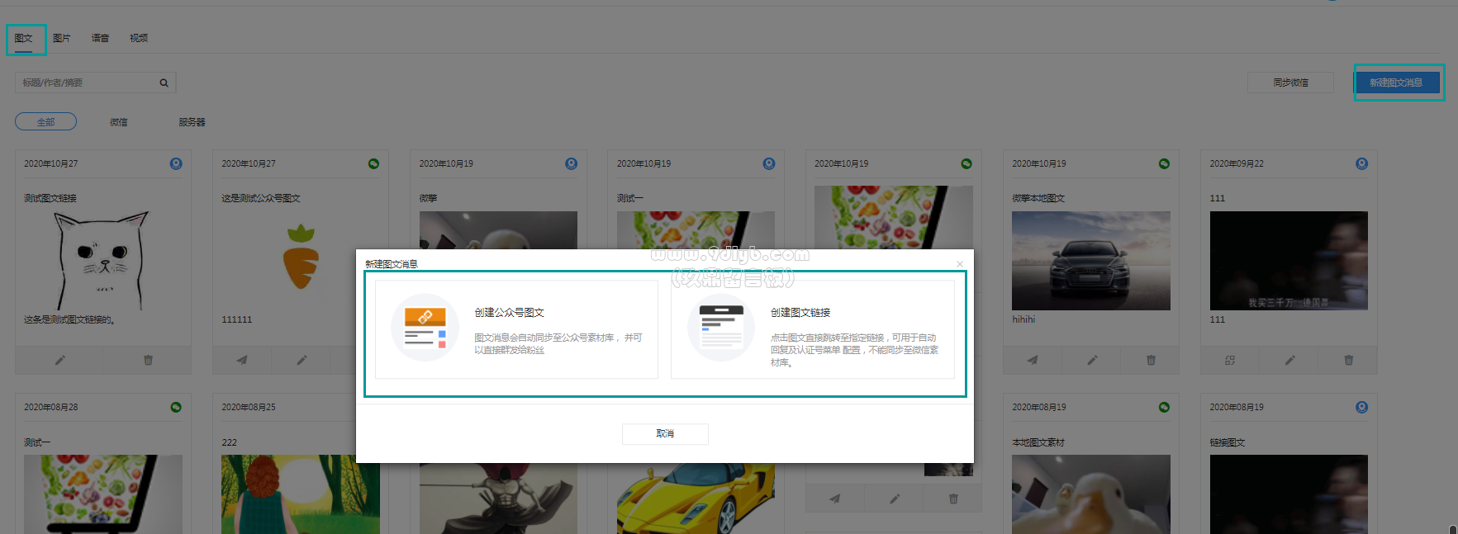Screen dimensions: 1458x534
Task: Click the title text 222
Action: pyautogui.click(x=230, y=442)
